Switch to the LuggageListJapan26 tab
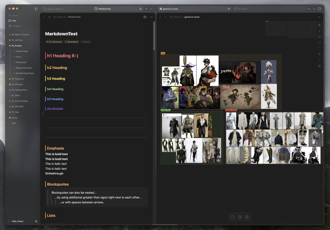Image resolution: width=330 pixels, height=230 pixels. tap(67, 9)
